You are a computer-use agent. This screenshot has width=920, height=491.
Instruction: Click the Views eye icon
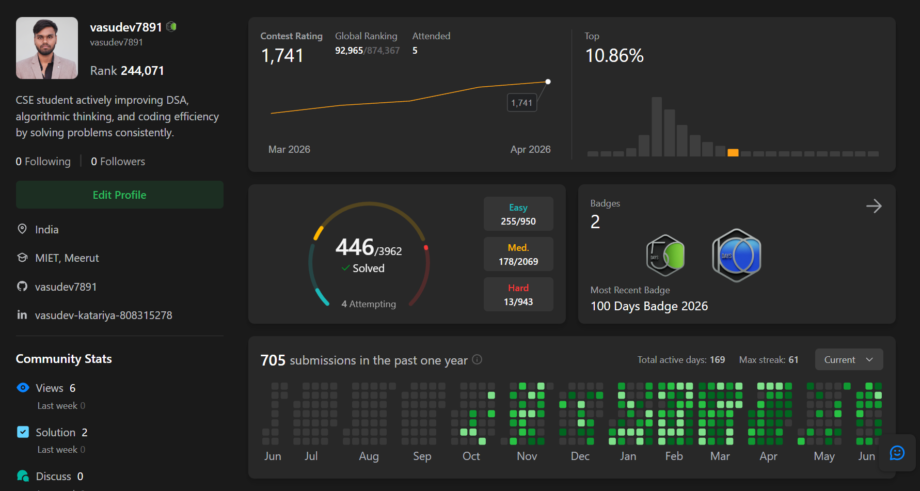[23, 387]
